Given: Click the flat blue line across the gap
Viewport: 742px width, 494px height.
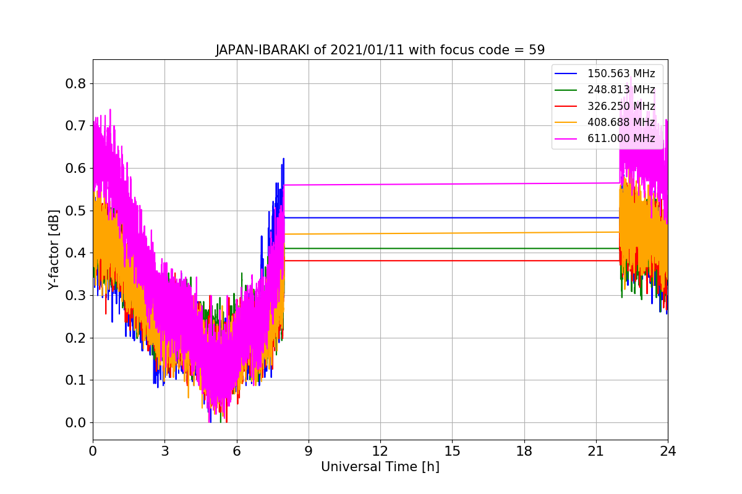Looking at the screenshot, I should click(x=451, y=217).
